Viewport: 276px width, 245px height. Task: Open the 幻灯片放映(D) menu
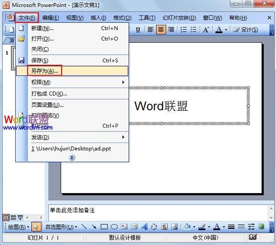[179, 18]
